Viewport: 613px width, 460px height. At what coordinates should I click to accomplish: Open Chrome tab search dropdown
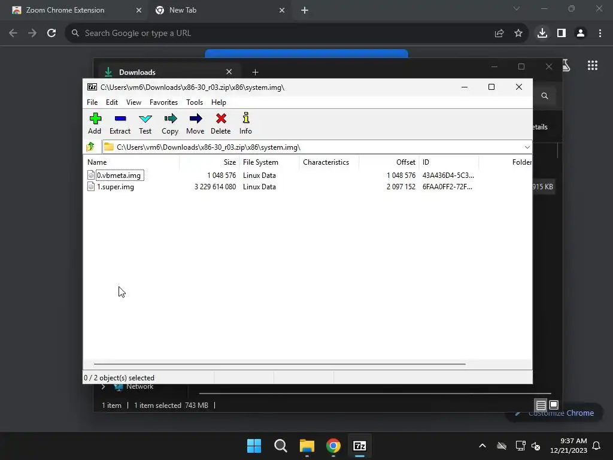coord(517,8)
